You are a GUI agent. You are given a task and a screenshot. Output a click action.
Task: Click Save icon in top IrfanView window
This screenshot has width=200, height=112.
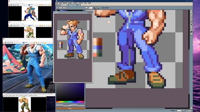(13, 5)
